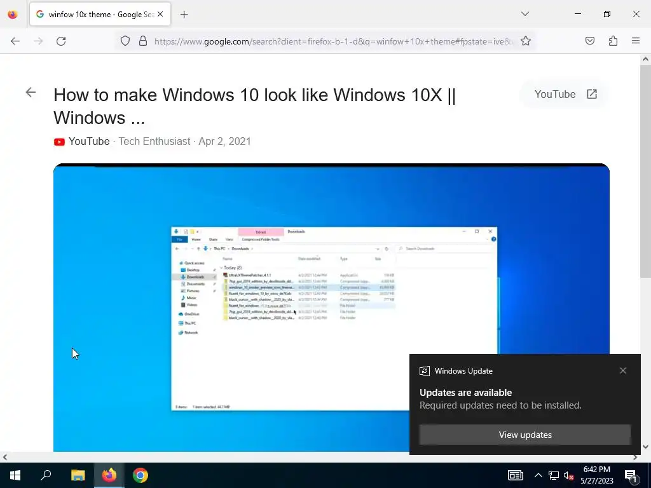Open the clock showing 6:42 PM
Screen dimensions: 651x488
click(x=596, y=475)
